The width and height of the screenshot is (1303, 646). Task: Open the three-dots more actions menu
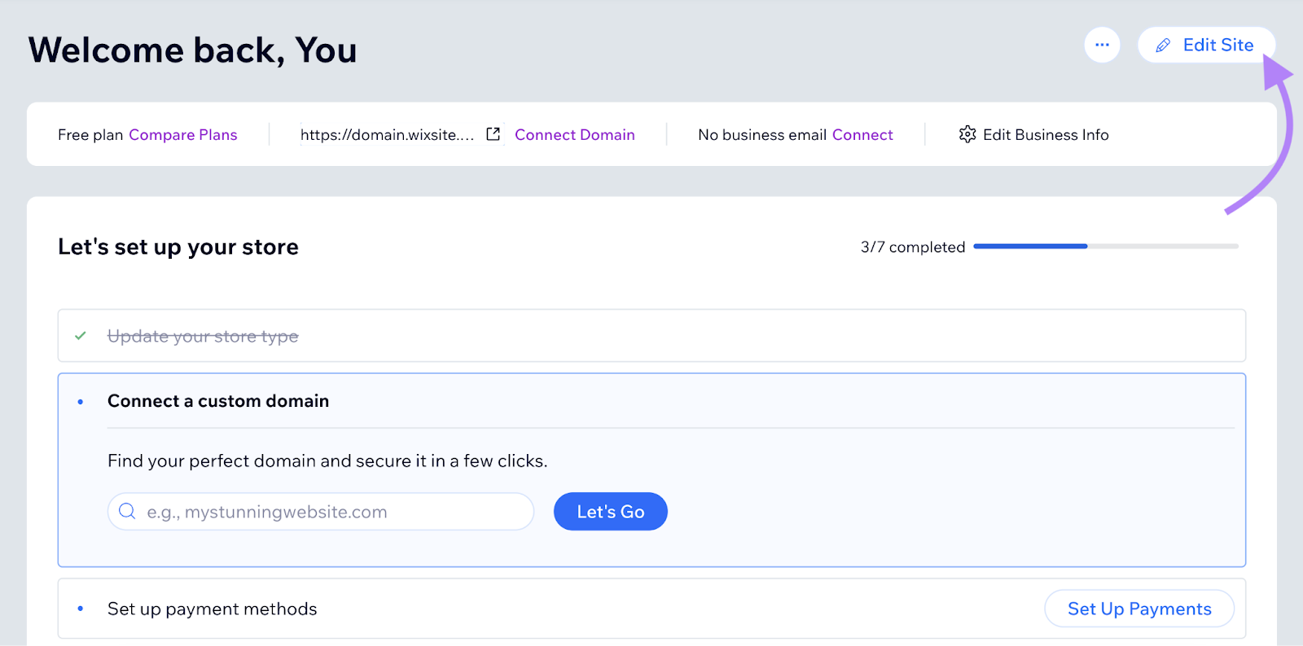tap(1102, 45)
